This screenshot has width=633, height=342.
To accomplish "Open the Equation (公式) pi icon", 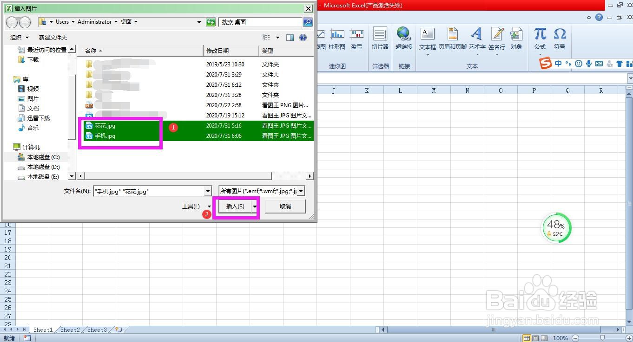I will pos(540,38).
